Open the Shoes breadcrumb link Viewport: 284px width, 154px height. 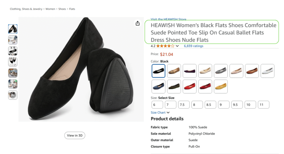click(62, 9)
